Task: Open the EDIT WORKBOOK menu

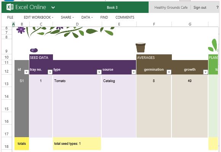Action: click(x=38, y=17)
